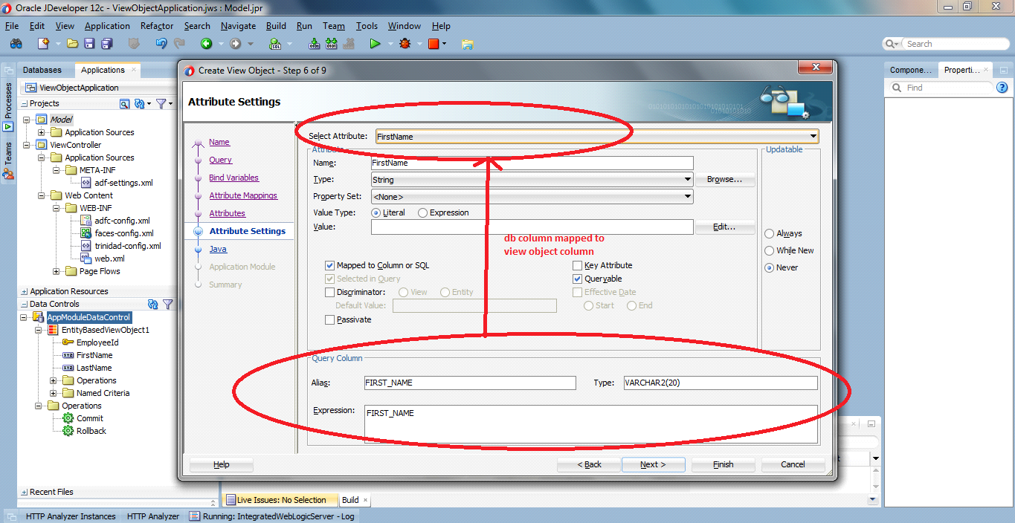The width and height of the screenshot is (1015, 523).
Task: Click the Save All toolbar icon
Action: [106, 43]
